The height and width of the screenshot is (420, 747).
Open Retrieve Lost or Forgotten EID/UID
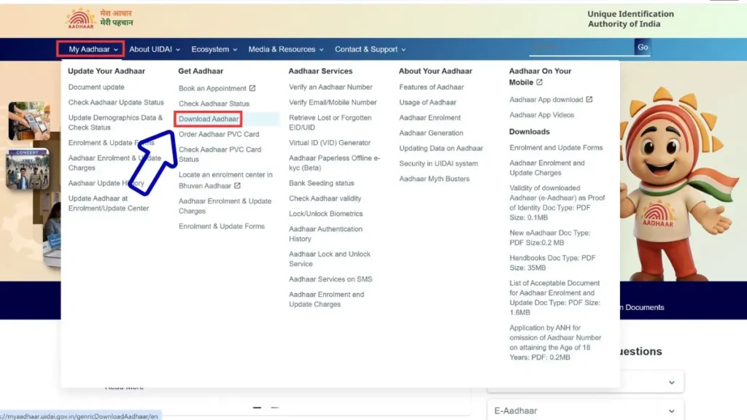point(330,122)
